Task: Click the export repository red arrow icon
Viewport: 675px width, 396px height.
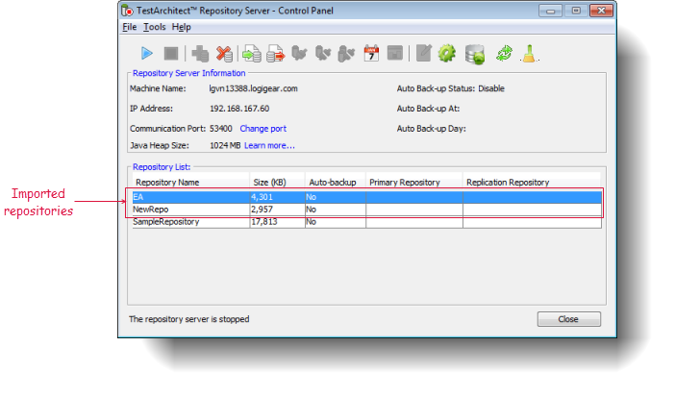Action: 276,54
